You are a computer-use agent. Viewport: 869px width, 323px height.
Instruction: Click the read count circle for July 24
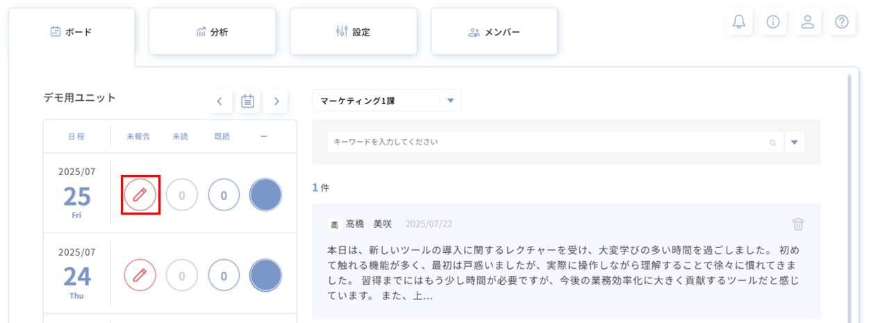tap(224, 275)
